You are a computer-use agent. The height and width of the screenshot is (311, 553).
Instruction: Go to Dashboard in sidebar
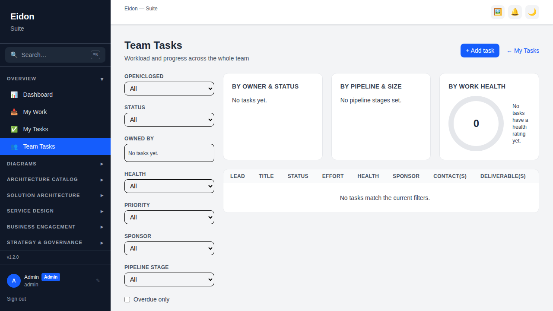55,95
